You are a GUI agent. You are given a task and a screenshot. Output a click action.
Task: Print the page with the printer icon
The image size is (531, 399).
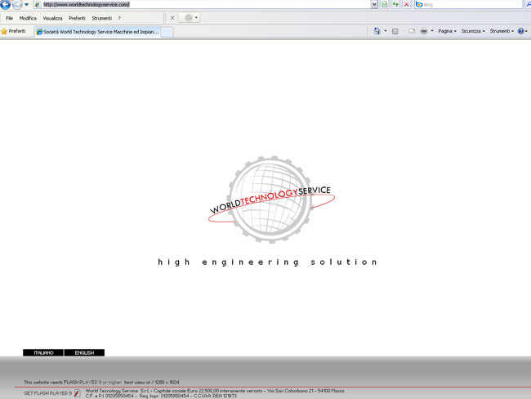coord(424,31)
